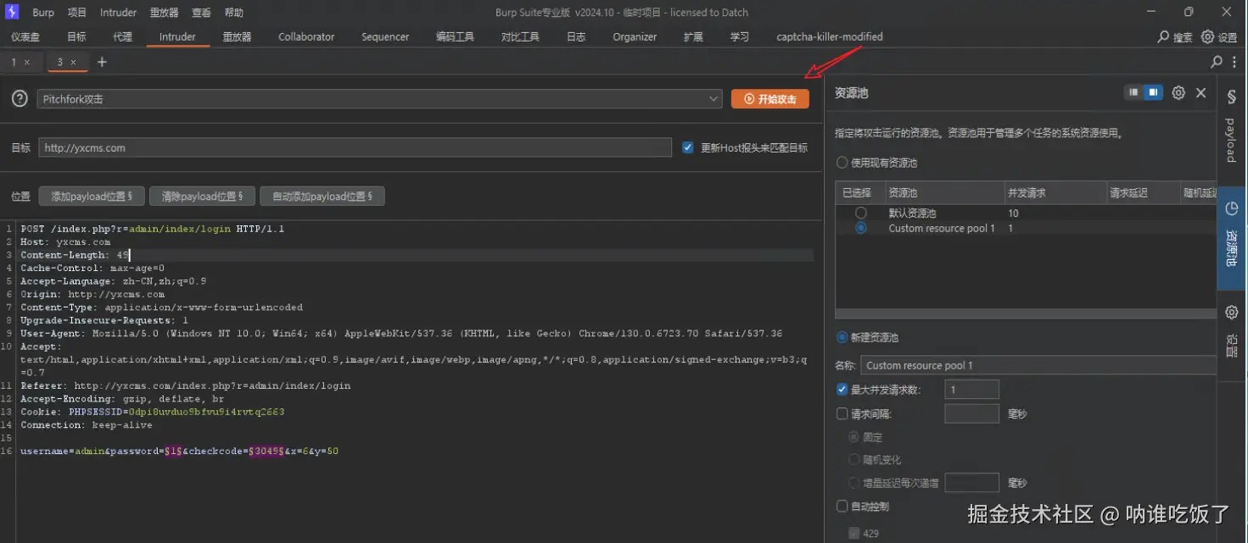Click the 请求间隔 milliseconds input field

pos(971,414)
